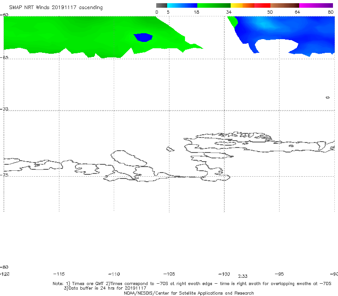Click the '-100' longitude label
This screenshot has height=296, width=338.
coord(224,274)
